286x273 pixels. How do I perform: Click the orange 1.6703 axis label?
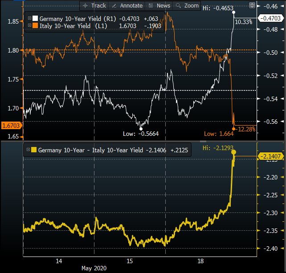(x=10, y=126)
